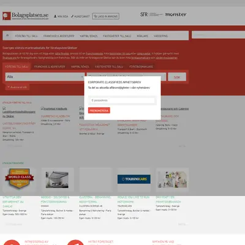Image resolution: width=245 pixels, height=245 pixels.
Task: Open Företag till salu in navigation menu
Action: tap(26, 36)
